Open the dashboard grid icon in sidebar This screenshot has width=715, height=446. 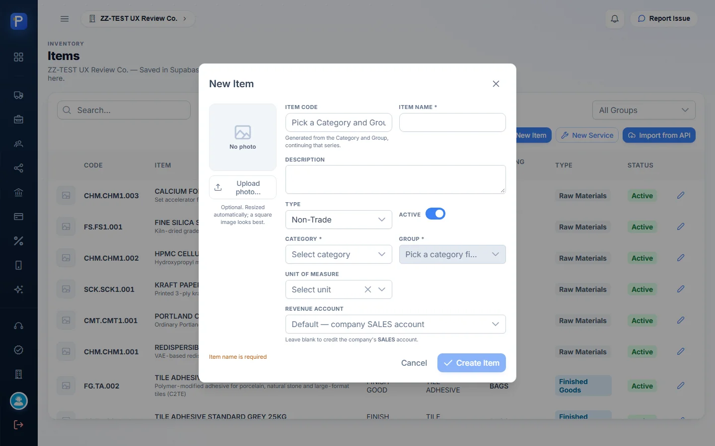pyautogui.click(x=18, y=57)
